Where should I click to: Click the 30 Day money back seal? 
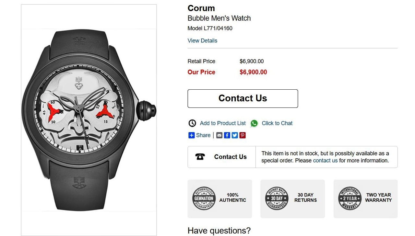(x=277, y=198)
